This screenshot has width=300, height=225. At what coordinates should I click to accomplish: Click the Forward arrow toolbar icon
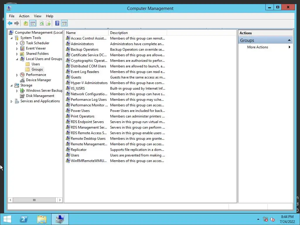point(17,23)
